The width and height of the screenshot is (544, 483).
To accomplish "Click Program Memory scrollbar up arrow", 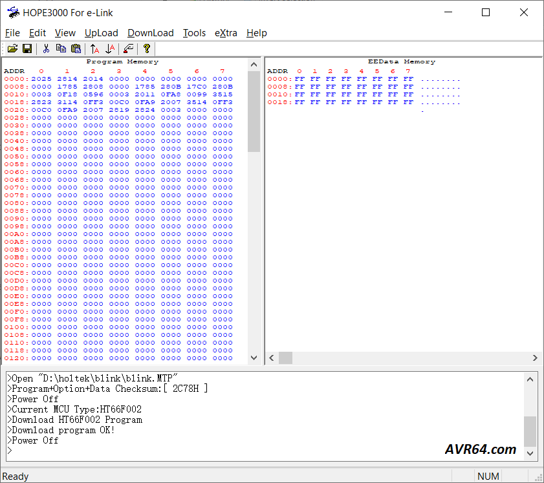I will tap(254, 63).
